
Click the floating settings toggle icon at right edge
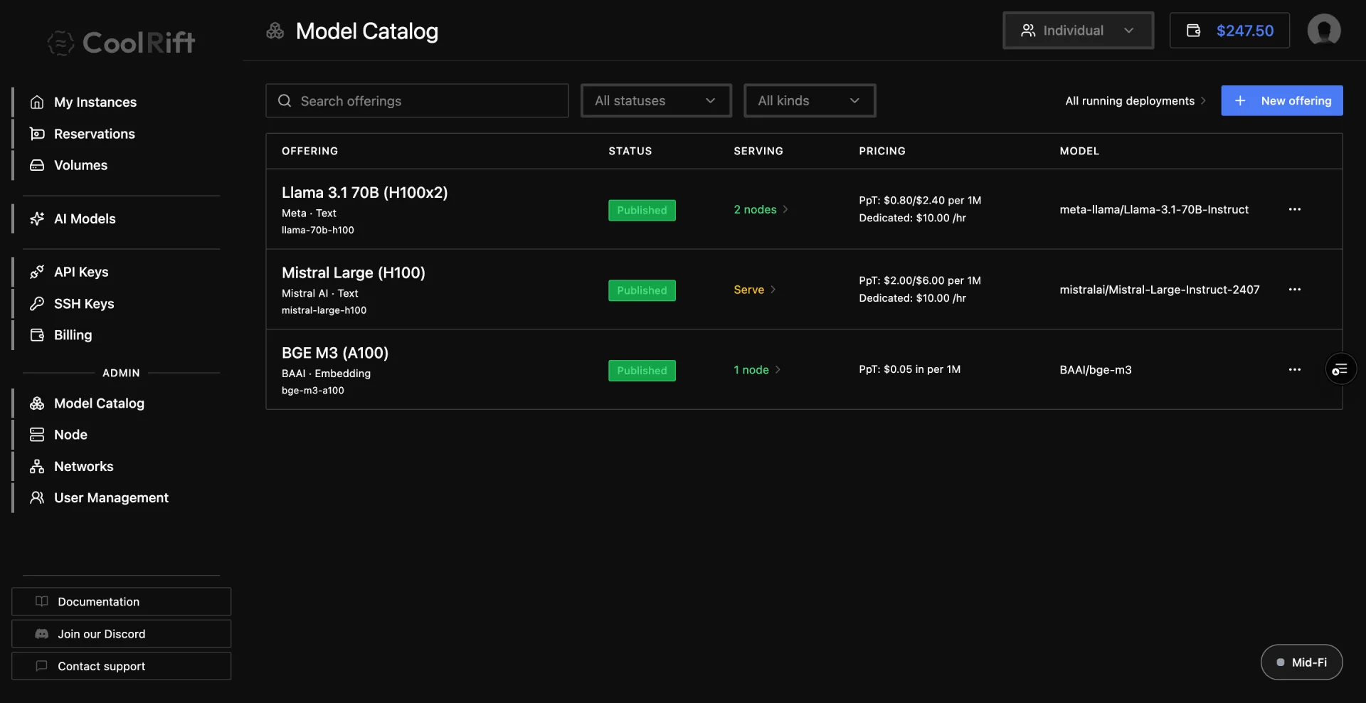click(1340, 369)
